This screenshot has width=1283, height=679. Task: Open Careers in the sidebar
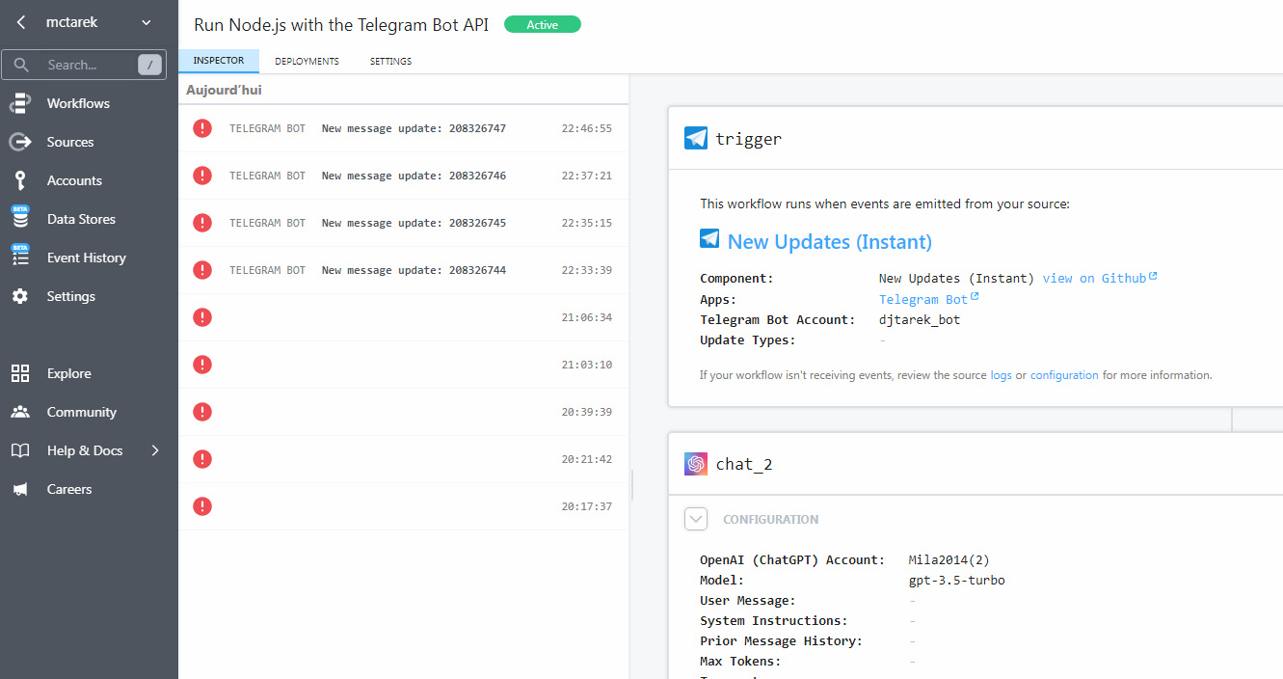(69, 489)
